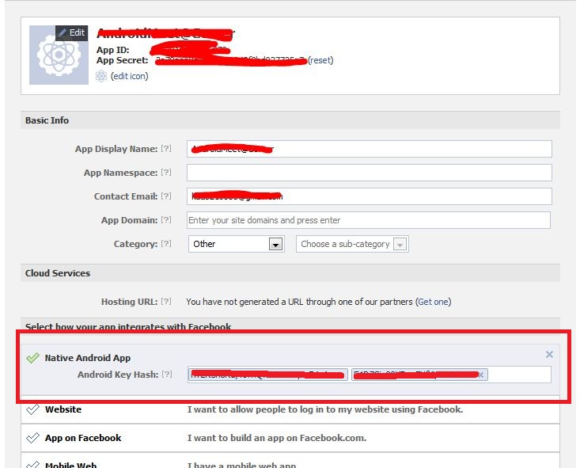Open help tooltip for Hosting URL
Viewport: 580px width, 468px height.
click(x=166, y=302)
